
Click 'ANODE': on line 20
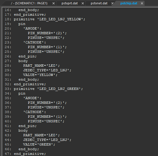click(32, 28)
